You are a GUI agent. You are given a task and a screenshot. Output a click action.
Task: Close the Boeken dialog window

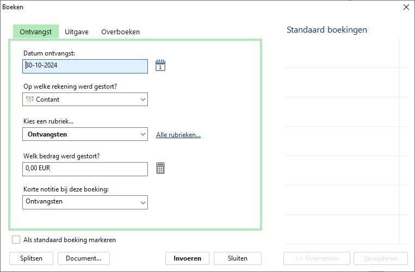tap(405, 7)
